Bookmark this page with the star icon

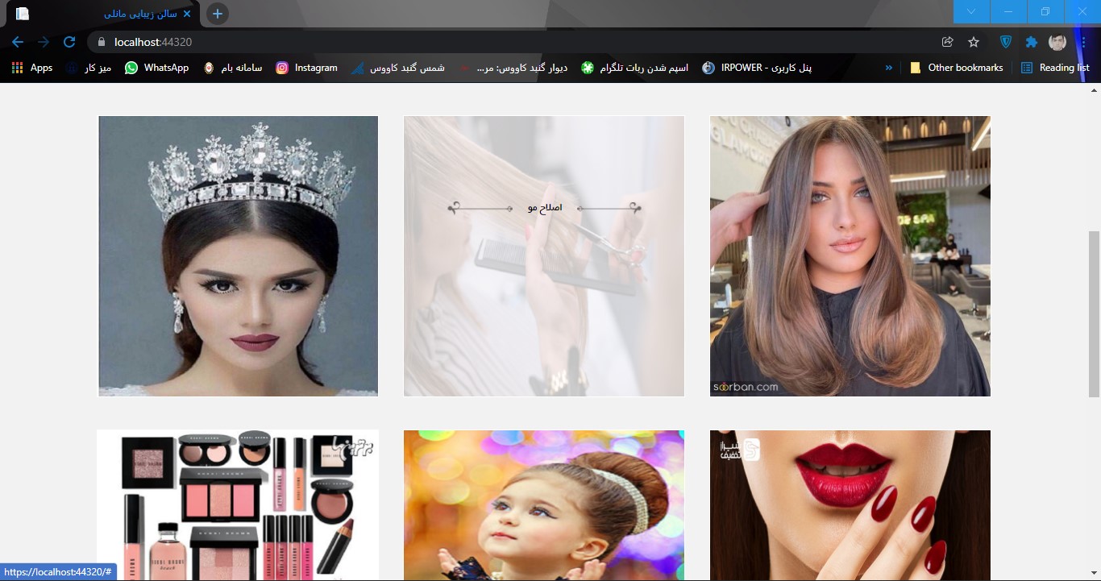974,42
